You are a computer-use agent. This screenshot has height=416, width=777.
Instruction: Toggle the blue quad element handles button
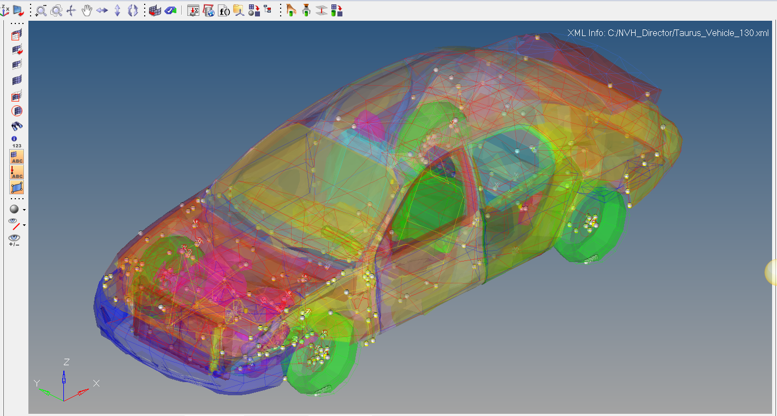[17, 188]
